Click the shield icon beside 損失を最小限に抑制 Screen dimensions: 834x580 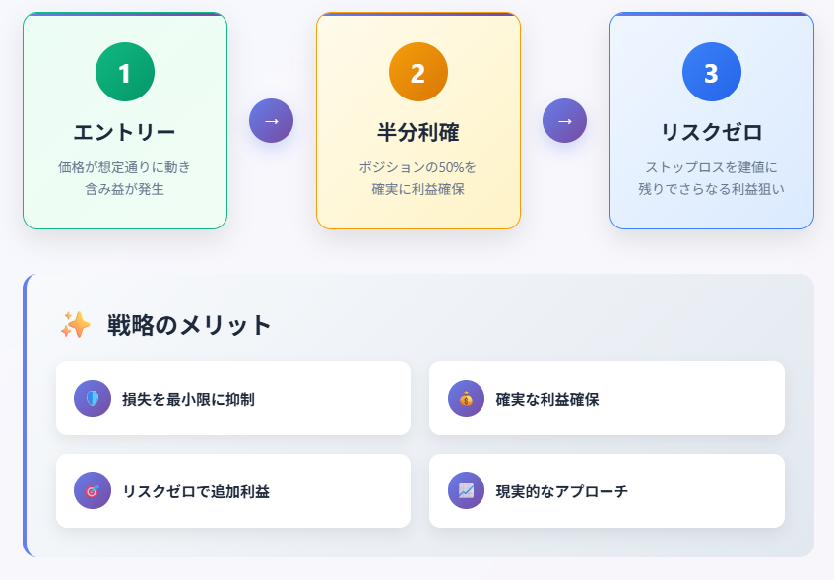point(93,399)
